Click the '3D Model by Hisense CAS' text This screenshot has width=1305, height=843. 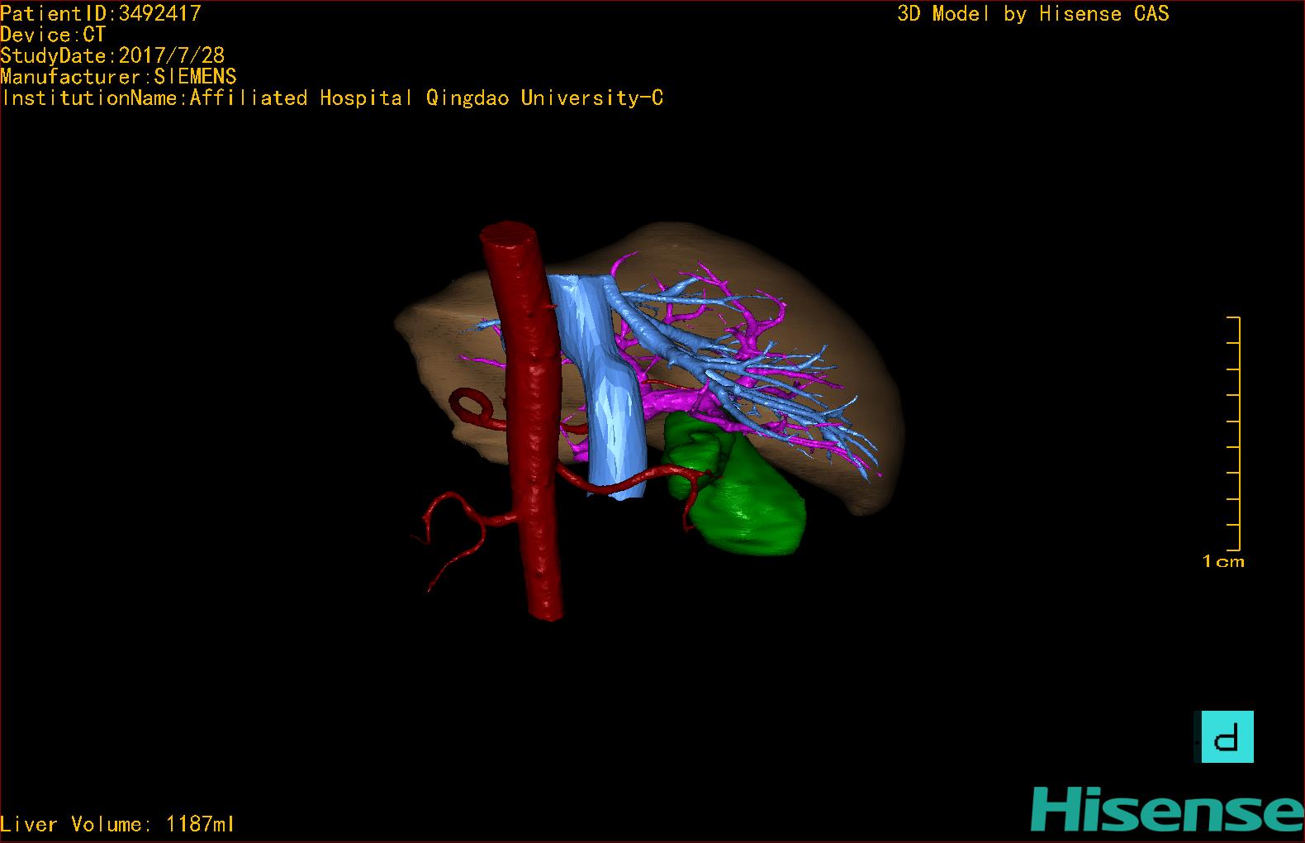[1033, 13]
